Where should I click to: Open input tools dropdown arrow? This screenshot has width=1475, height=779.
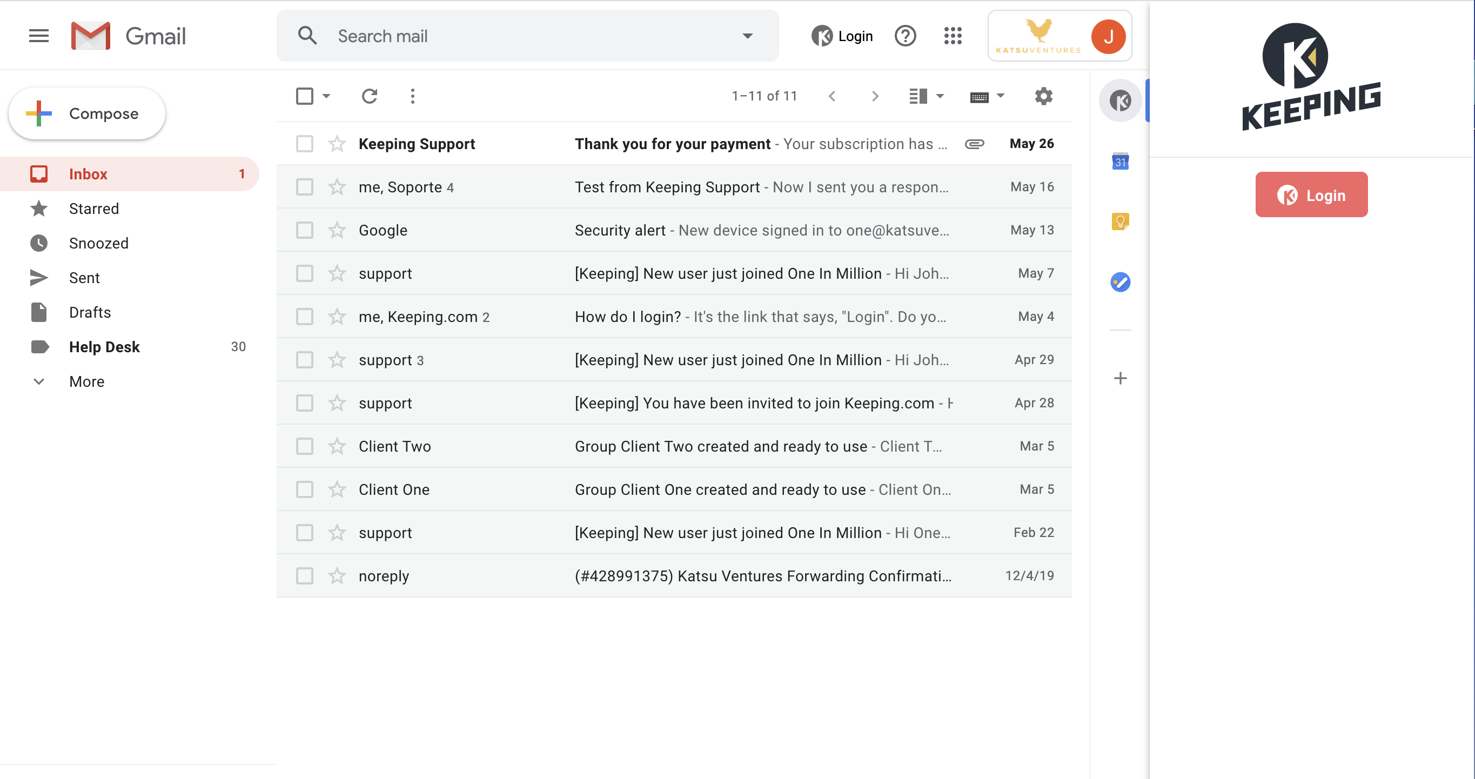point(1000,96)
